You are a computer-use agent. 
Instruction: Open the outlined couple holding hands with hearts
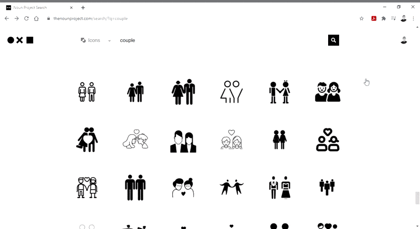coord(87,188)
